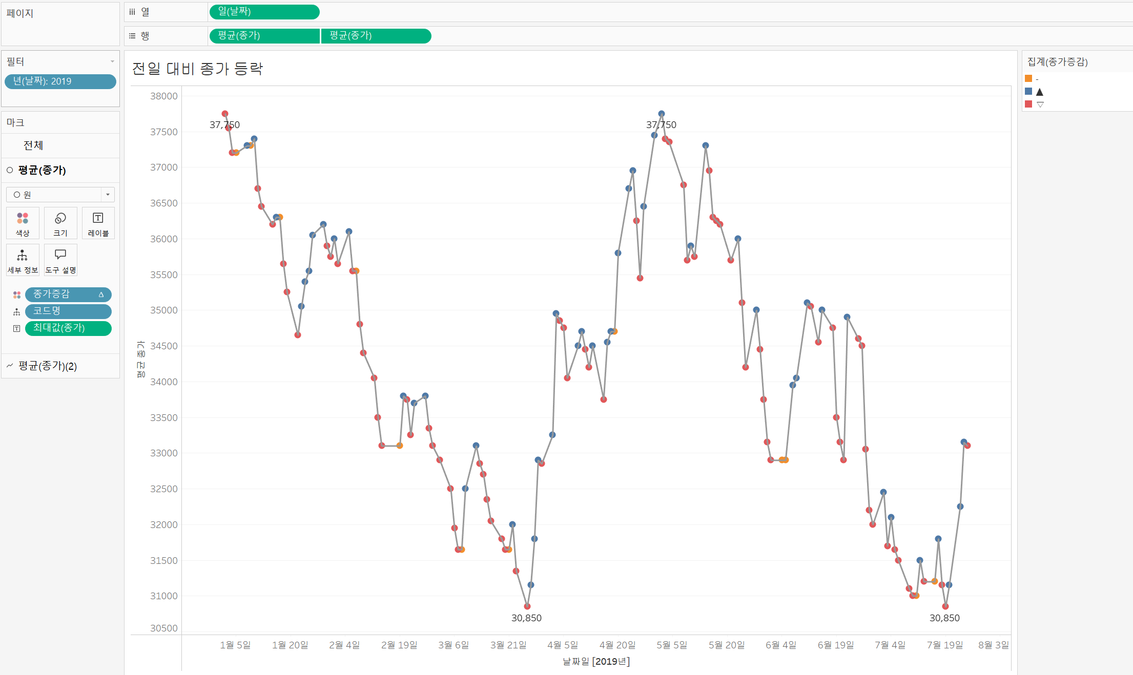The width and height of the screenshot is (1133, 675).
Task: Click the 년(날짜): 2019 filter pill
Action: [60, 81]
